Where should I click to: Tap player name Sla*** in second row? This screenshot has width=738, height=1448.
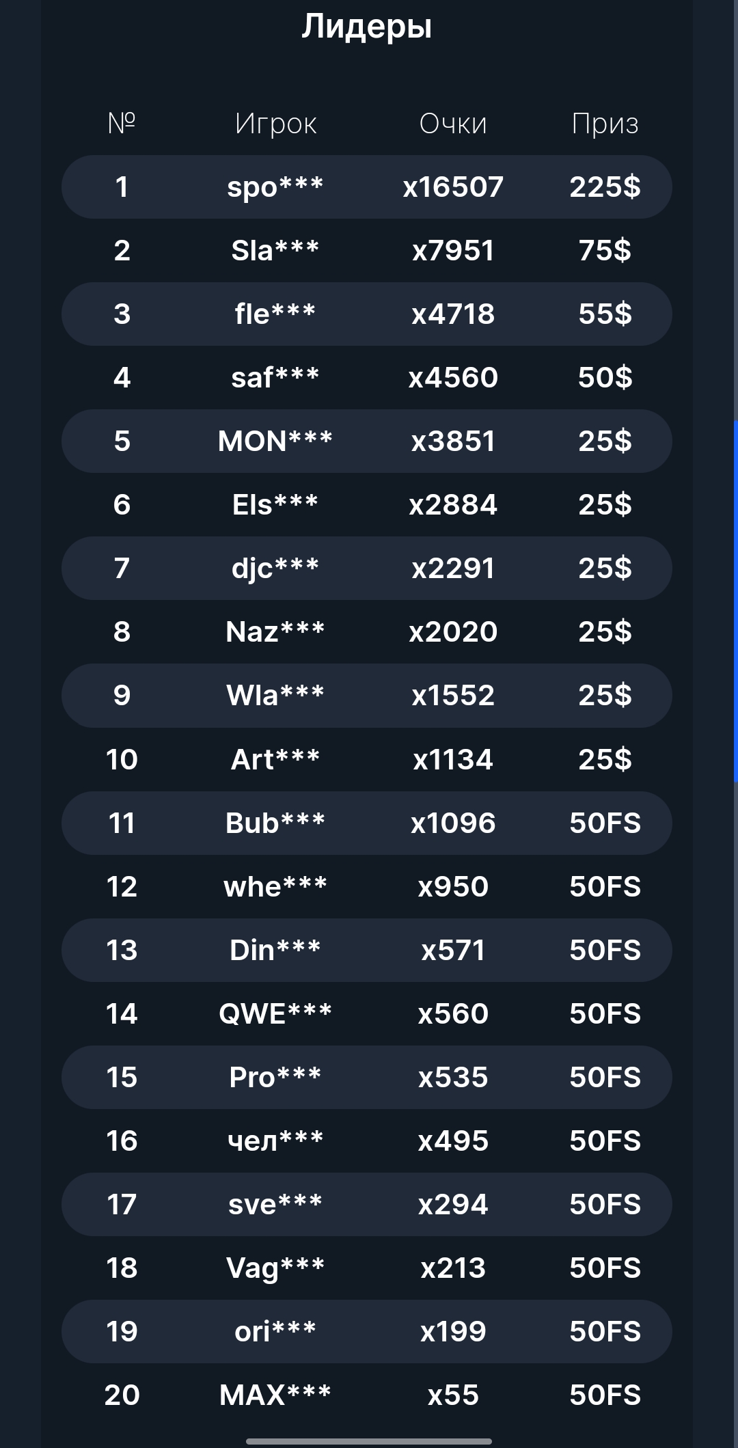click(x=275, y=250)
